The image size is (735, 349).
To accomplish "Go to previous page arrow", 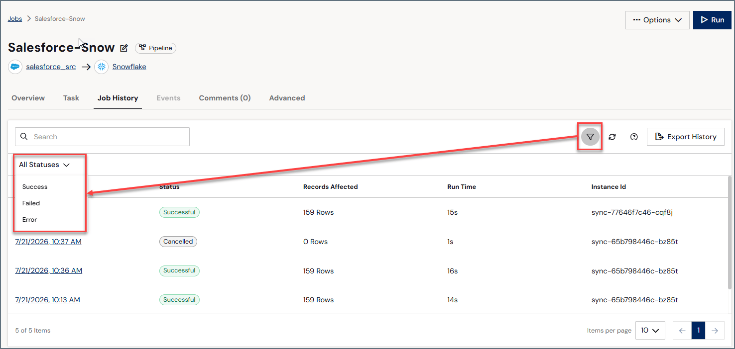I will 682,330.
